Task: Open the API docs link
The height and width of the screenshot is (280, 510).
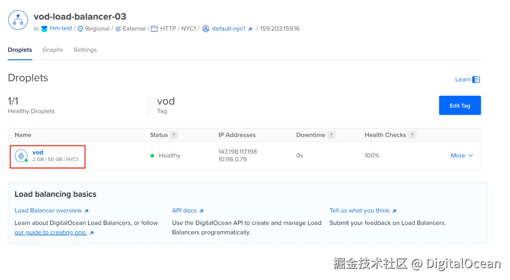Action: 184,210
